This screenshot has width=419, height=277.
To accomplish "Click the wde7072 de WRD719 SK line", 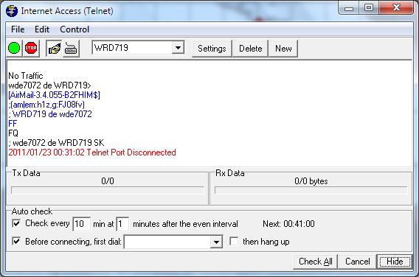I will 56,143.
